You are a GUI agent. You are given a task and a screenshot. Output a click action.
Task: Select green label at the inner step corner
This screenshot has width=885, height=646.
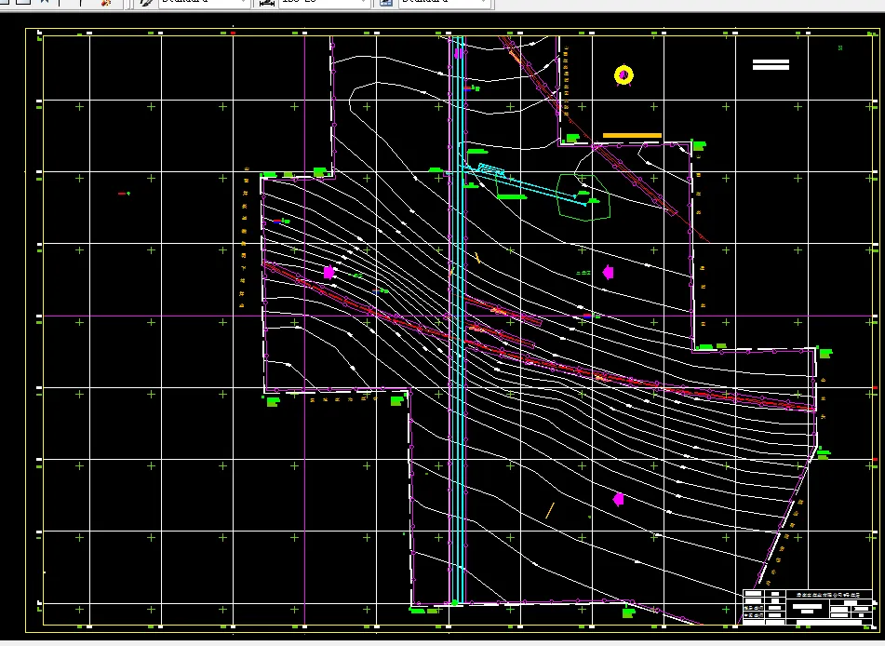[397, 400]
